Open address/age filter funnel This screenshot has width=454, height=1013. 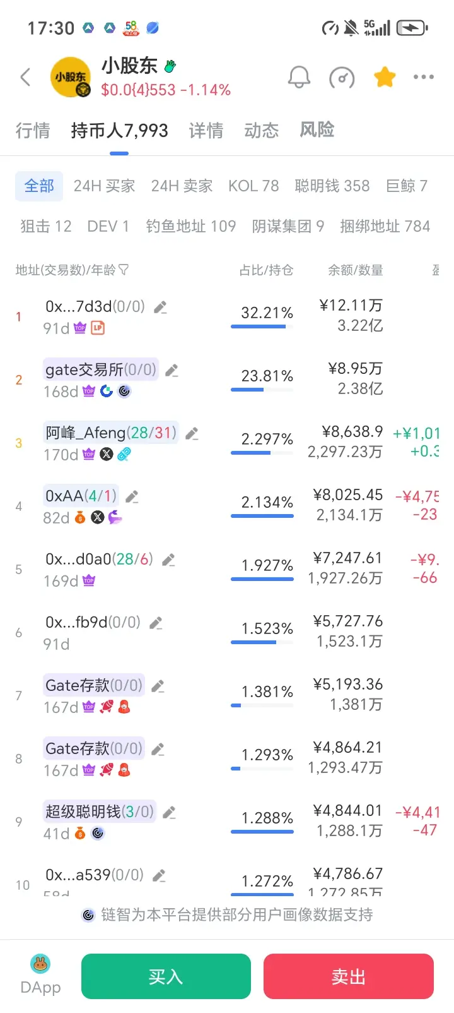(124, 270)
